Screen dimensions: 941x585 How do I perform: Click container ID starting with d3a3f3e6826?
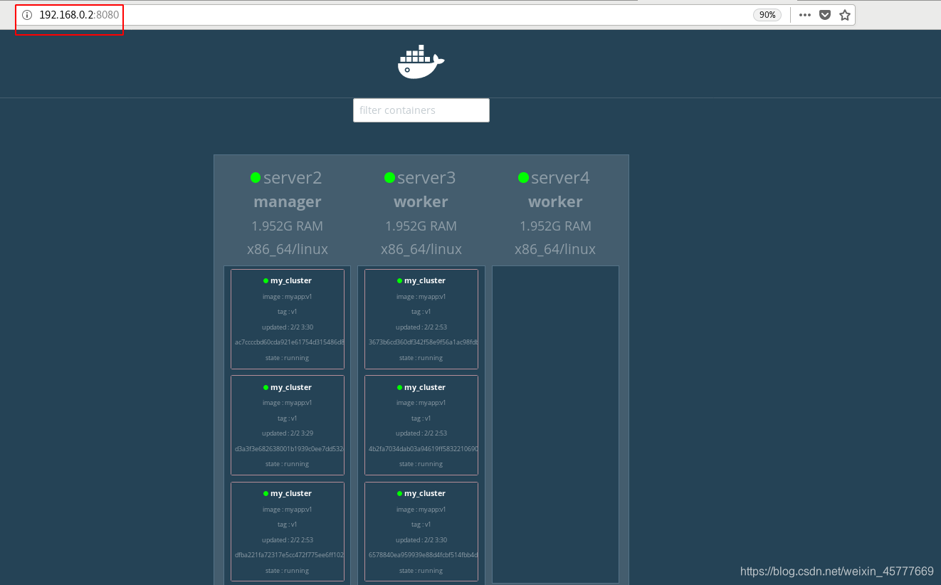(x=289, y=449)
